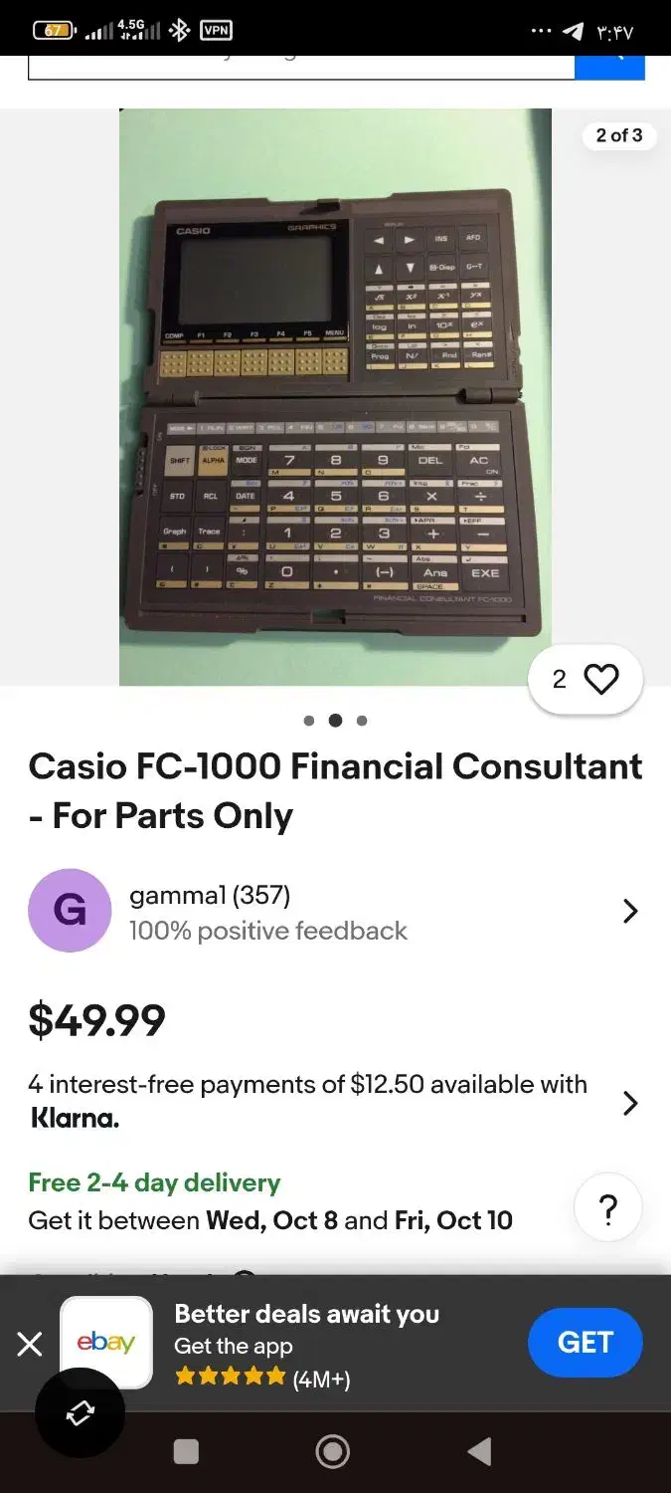Select the third image carousel dot
The image size is (671, 1493).
(x=362, y=721)
